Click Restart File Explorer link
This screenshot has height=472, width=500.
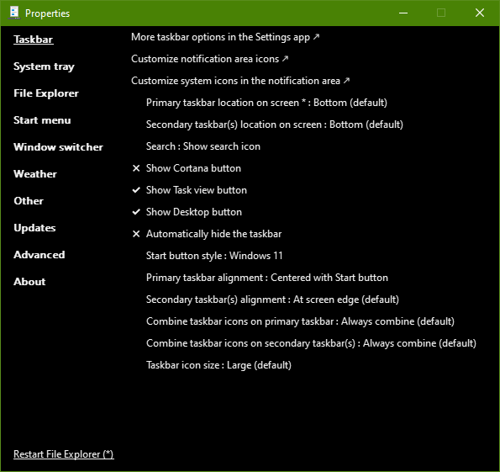click(x=64, y=454)
